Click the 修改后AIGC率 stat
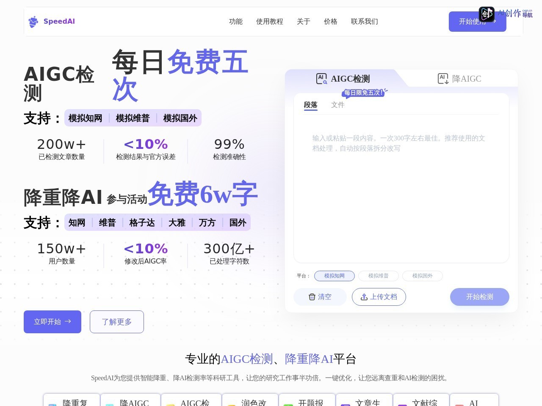Screen dimensions: 542x406 coord(146,254)
